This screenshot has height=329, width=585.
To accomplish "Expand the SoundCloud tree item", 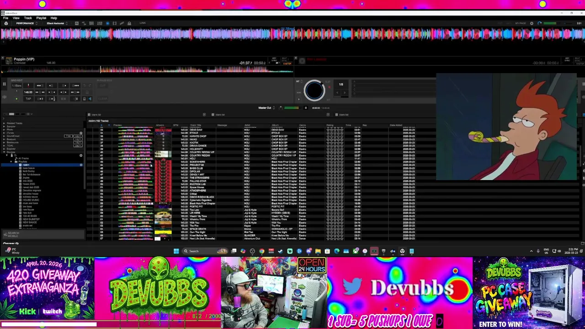I will (x=4, y=136).
